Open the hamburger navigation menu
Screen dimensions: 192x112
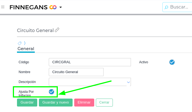pos(3,7)
